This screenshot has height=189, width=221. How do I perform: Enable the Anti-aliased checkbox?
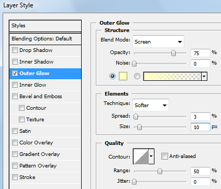tap(164, 156)
